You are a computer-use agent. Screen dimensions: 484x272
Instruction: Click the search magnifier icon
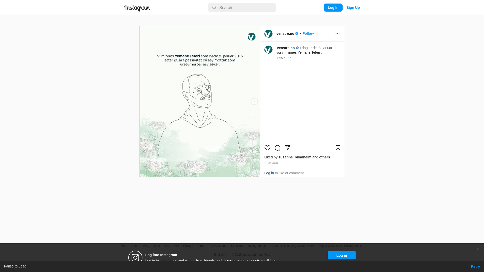click(214, 8)
